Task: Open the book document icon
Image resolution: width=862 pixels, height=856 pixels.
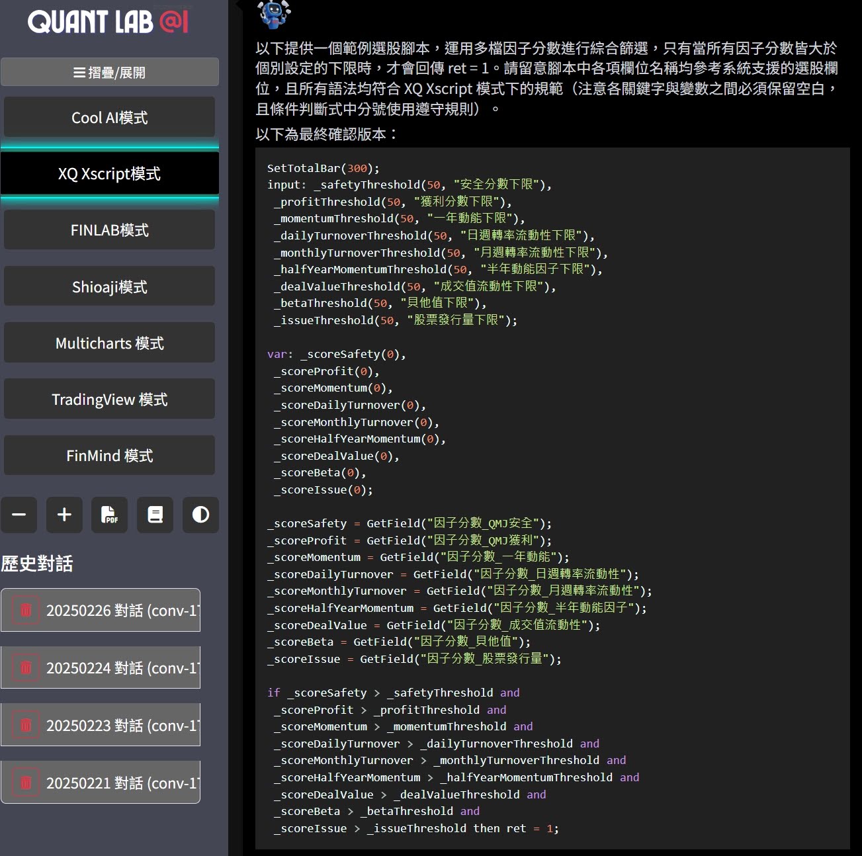Action: click(155, 515)
